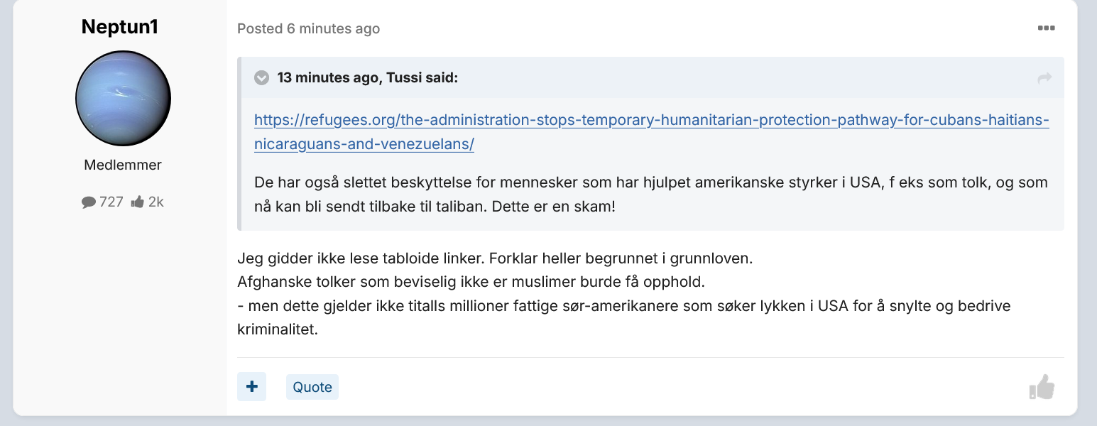Click the '13 minutes ago, Tussi said:' quote header
The height and width of the screenshot is (426, 1097).
coord(368,78)
